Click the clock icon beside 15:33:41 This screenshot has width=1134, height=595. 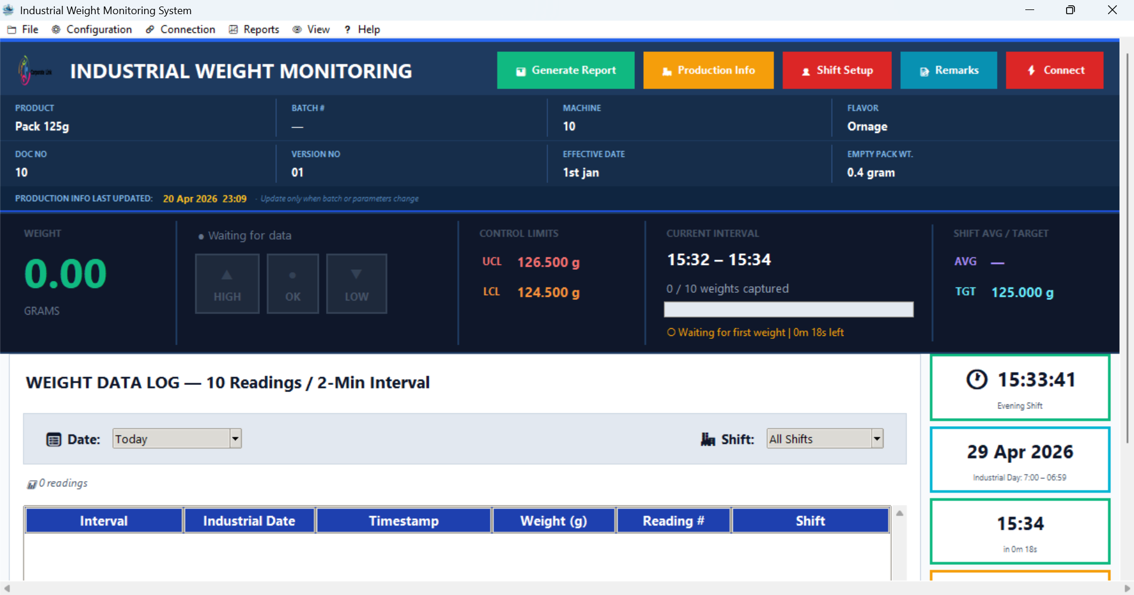977,379
